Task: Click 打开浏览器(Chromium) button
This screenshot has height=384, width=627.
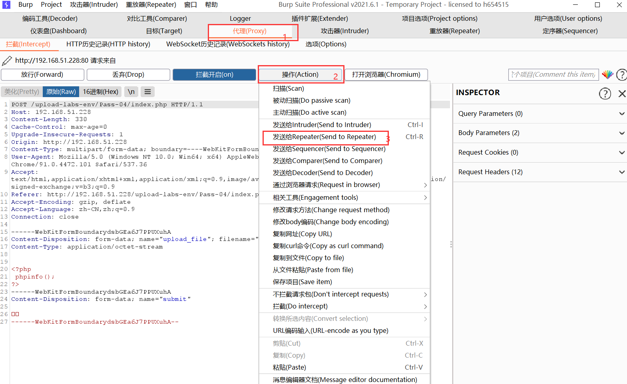Action: (386, 75)
